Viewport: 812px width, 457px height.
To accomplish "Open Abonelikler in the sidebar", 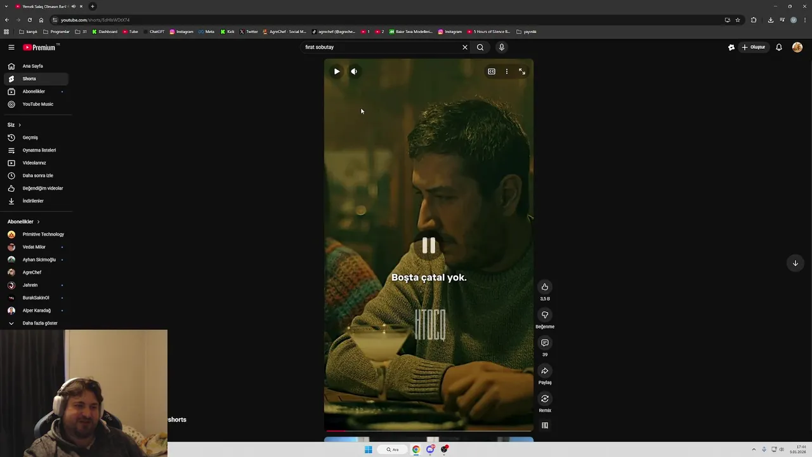I will point(36,91).
